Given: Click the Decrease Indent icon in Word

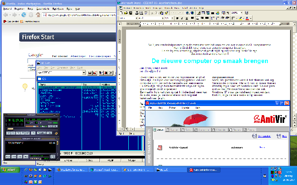Looking at the screenshot, I should click(223, 18).
